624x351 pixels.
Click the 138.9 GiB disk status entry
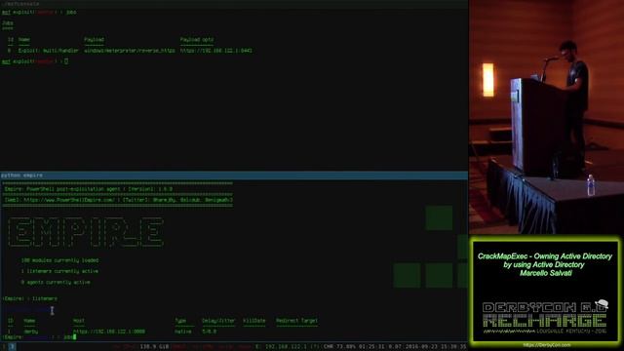(x=154, y=347)
